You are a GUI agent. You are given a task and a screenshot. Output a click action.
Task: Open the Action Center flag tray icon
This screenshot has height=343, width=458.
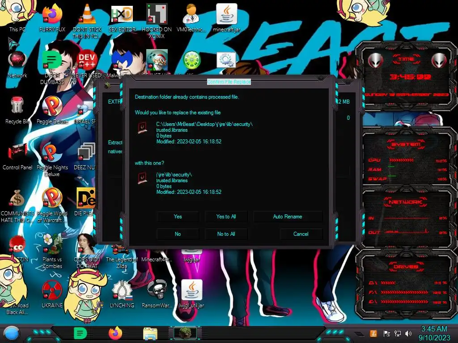pos(387,334)
